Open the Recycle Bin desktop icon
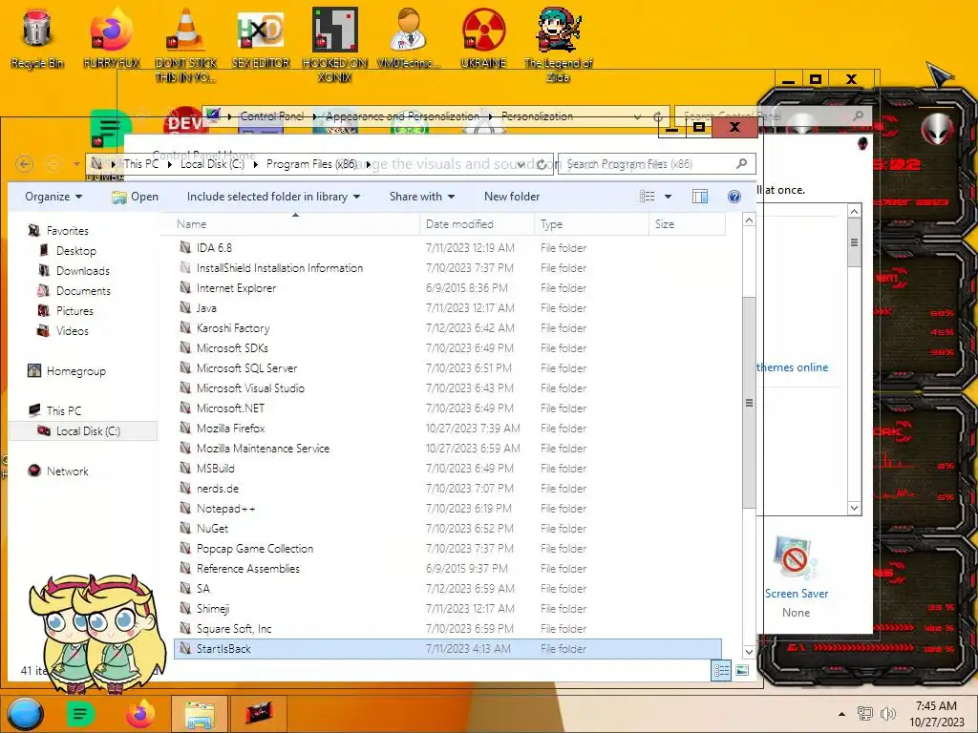Screen dimensions: 978x733 37,38
